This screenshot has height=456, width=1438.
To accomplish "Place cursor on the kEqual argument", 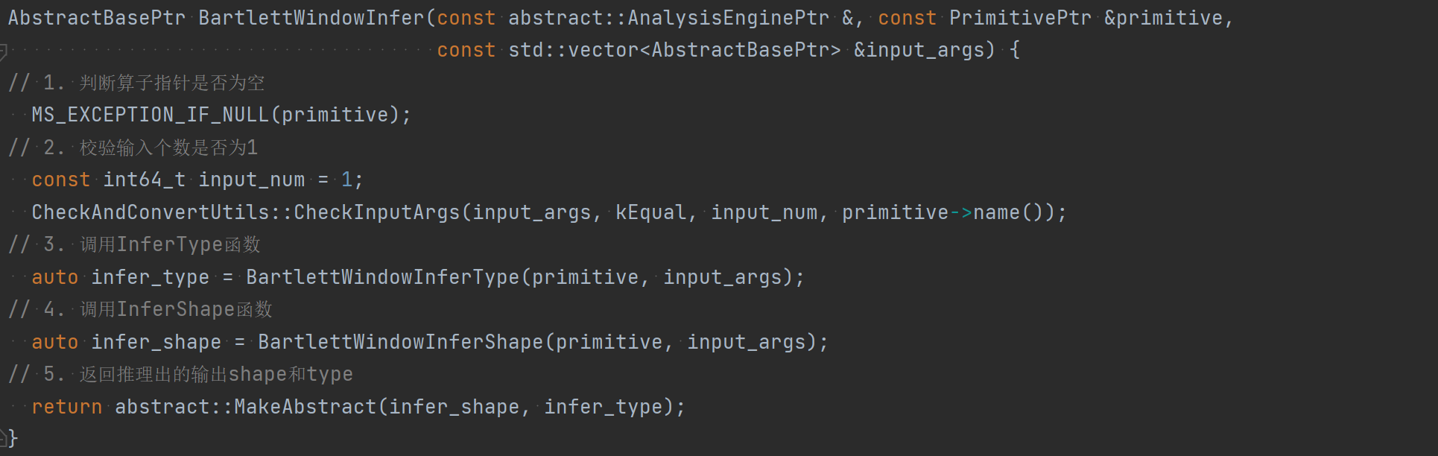I will click(x=650, y=212).
